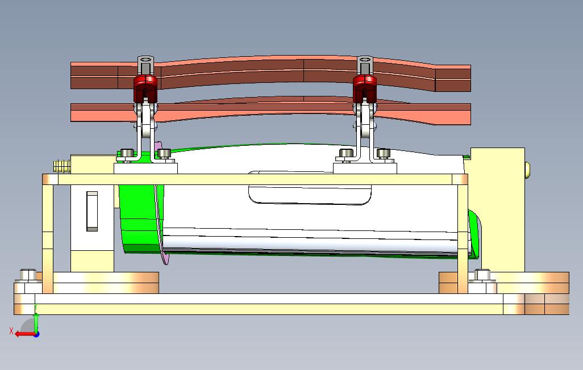The width and height of the screenshot is (583, 370).
Task: Click the oblong slot in the white part
Action: (x=310, y=188)
